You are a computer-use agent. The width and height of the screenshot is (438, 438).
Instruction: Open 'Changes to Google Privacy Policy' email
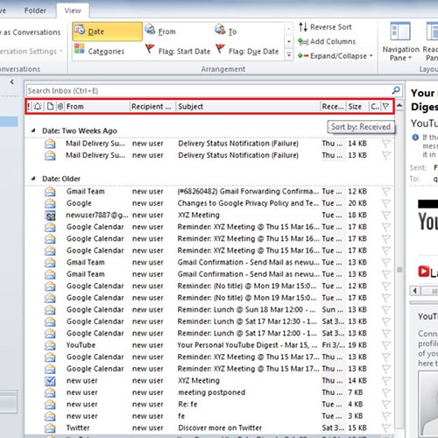click(209, 203)
